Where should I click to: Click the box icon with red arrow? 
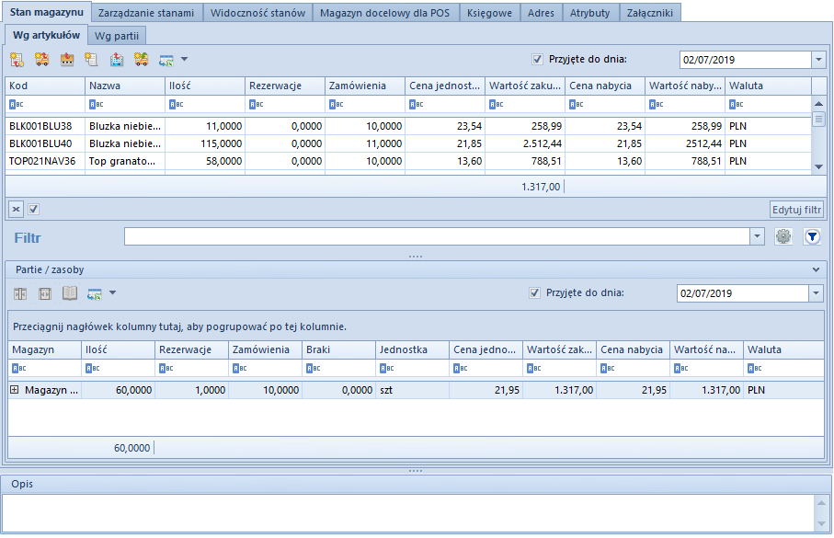pyautogui.click(x=67, y=60)
